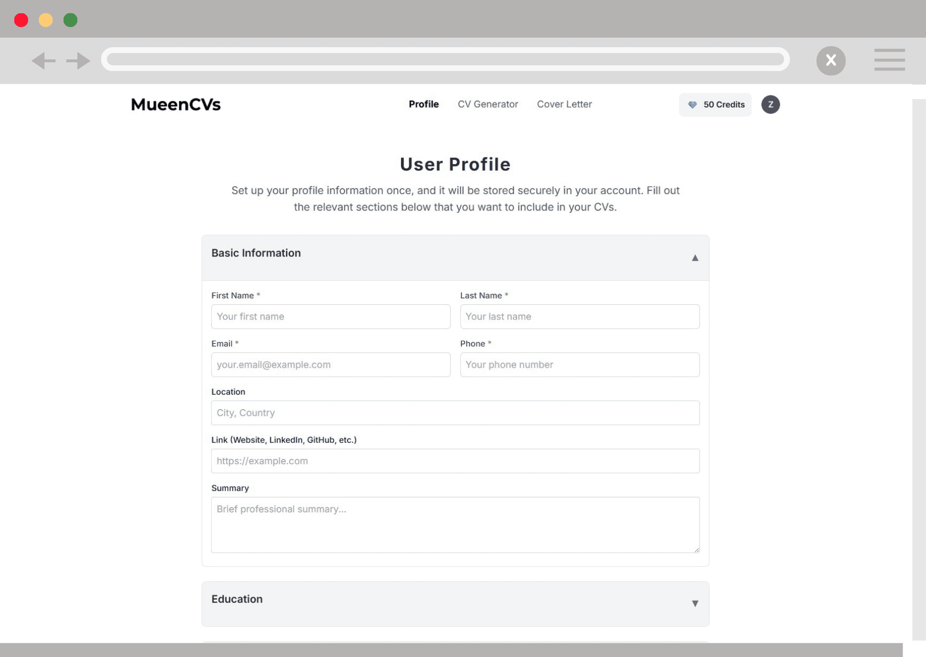
Task: Switch to CV Generator tab
Action: coord(487,104)
